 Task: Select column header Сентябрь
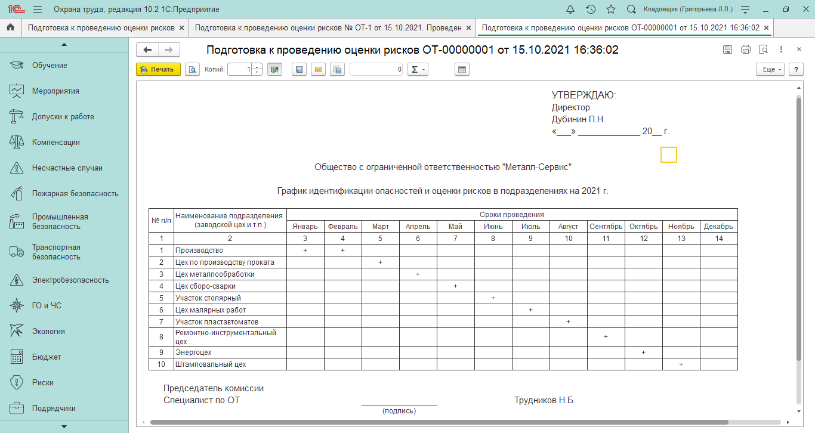(606, 227)
